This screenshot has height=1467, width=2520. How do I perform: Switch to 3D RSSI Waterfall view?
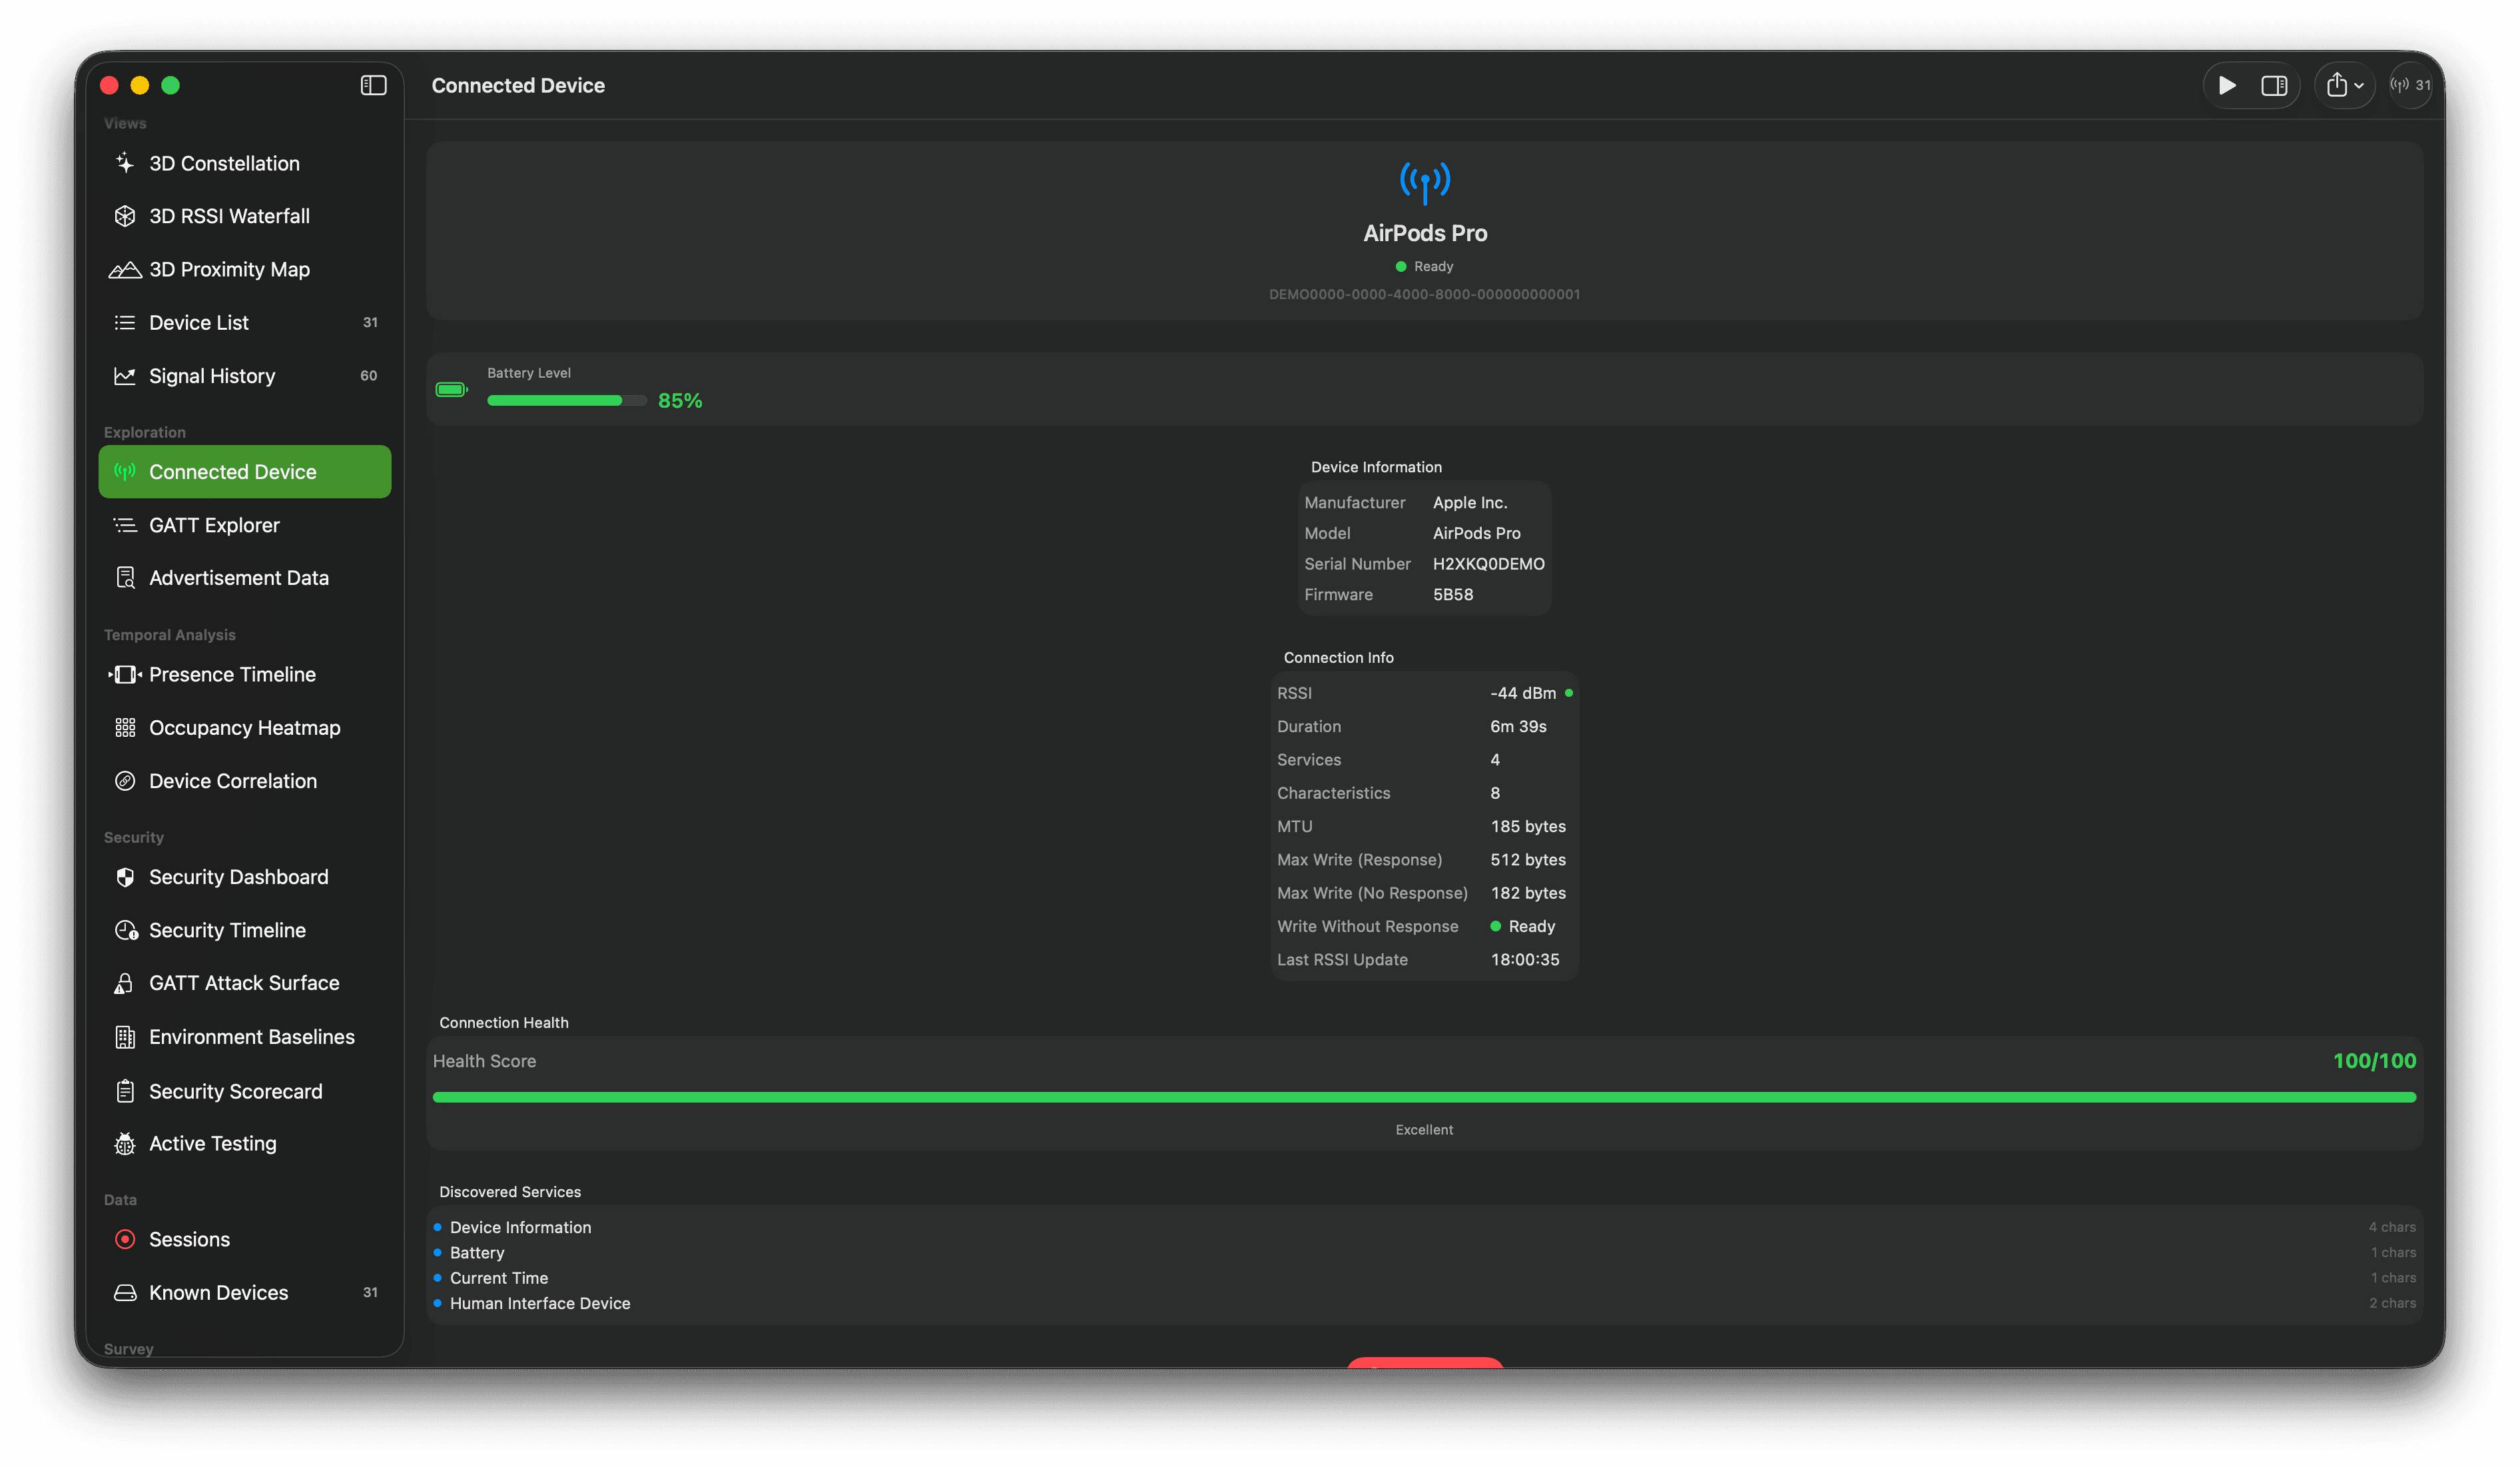pos(245,216)
